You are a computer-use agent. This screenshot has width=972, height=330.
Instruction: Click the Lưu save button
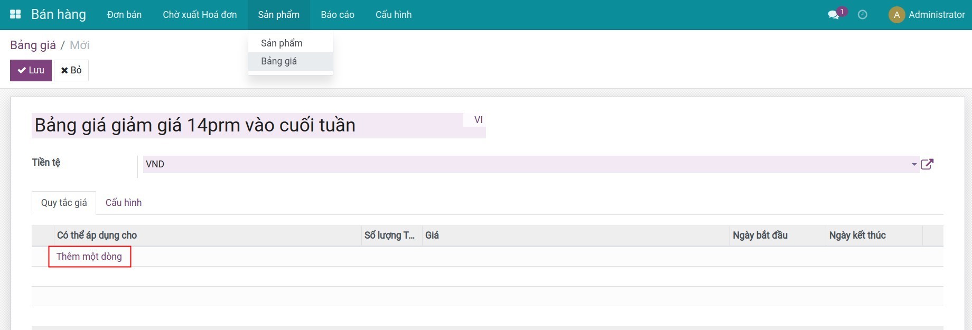tap(31, 70)
